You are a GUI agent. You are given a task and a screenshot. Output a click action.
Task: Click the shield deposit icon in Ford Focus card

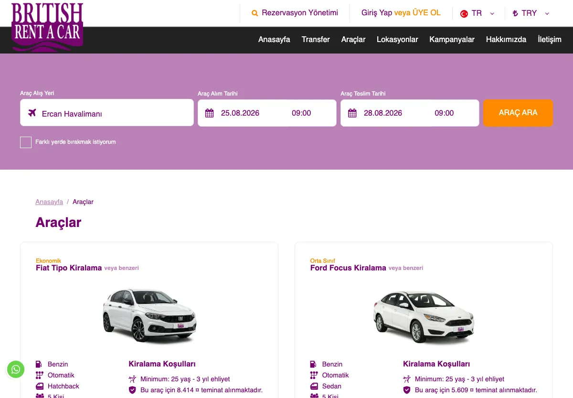click(407, 390)
